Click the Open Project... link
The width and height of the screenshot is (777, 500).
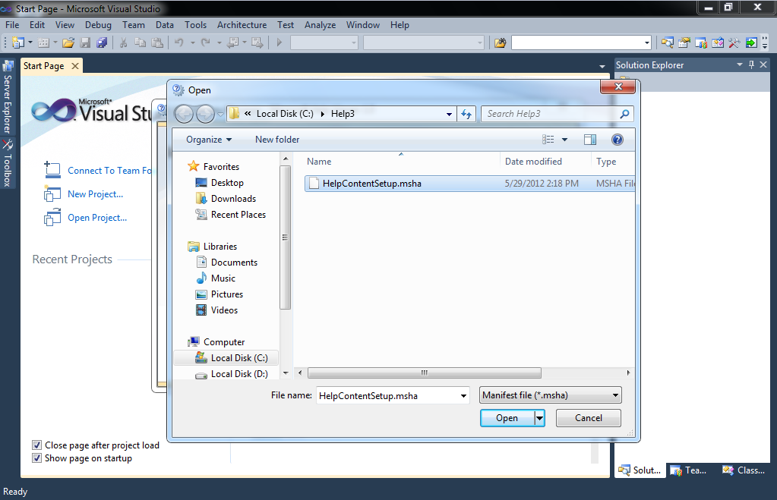tap(97, 218)
